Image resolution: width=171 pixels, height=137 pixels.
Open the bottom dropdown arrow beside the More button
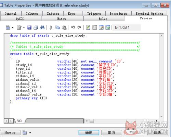30,133
